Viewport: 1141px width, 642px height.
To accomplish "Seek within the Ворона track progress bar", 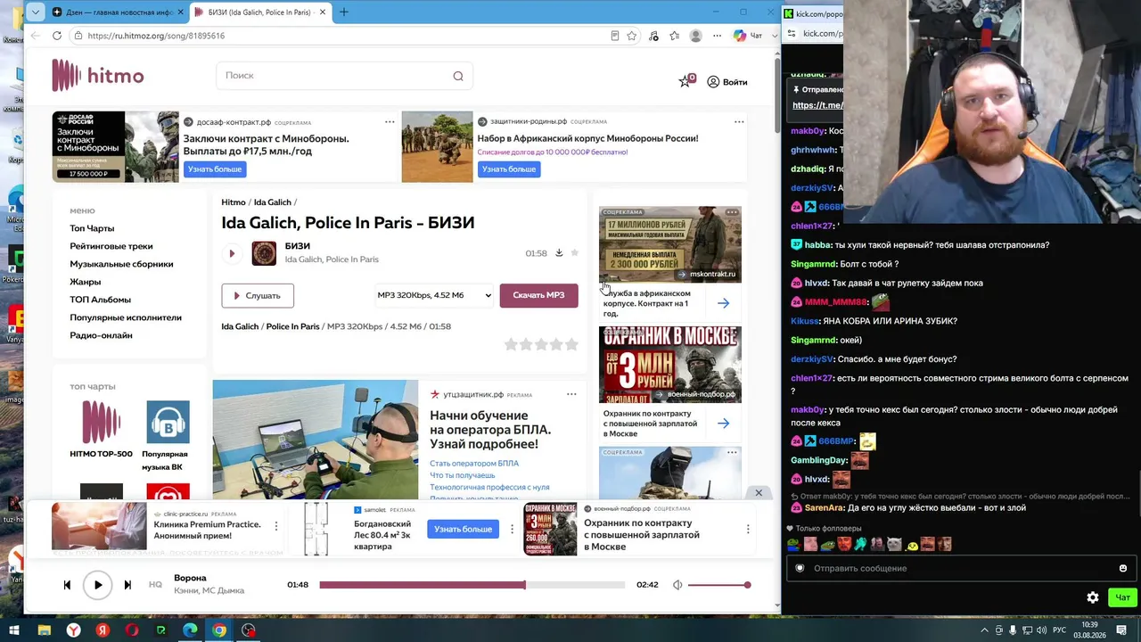I will point(472,585).
